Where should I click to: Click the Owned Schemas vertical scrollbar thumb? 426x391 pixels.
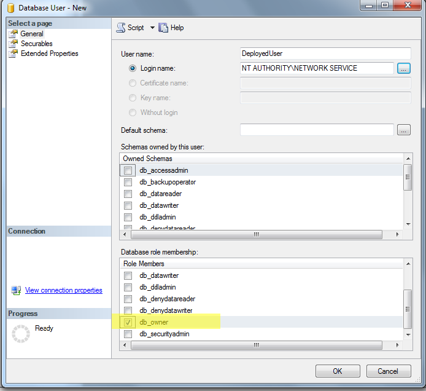tap(408, 177)
